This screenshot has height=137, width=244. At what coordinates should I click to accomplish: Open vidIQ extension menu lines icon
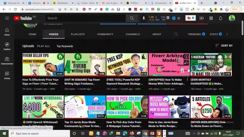point(179,18)
